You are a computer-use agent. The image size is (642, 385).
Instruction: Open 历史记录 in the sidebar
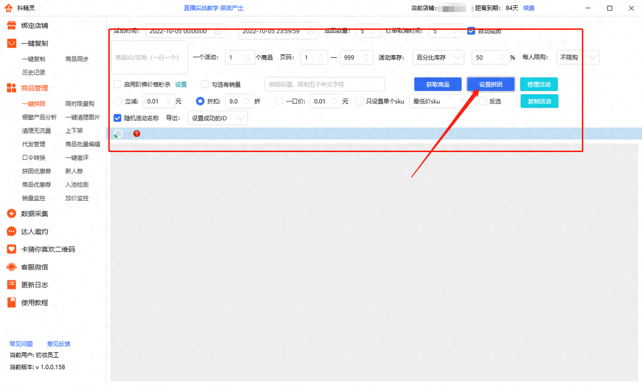(x=33, y=72)
